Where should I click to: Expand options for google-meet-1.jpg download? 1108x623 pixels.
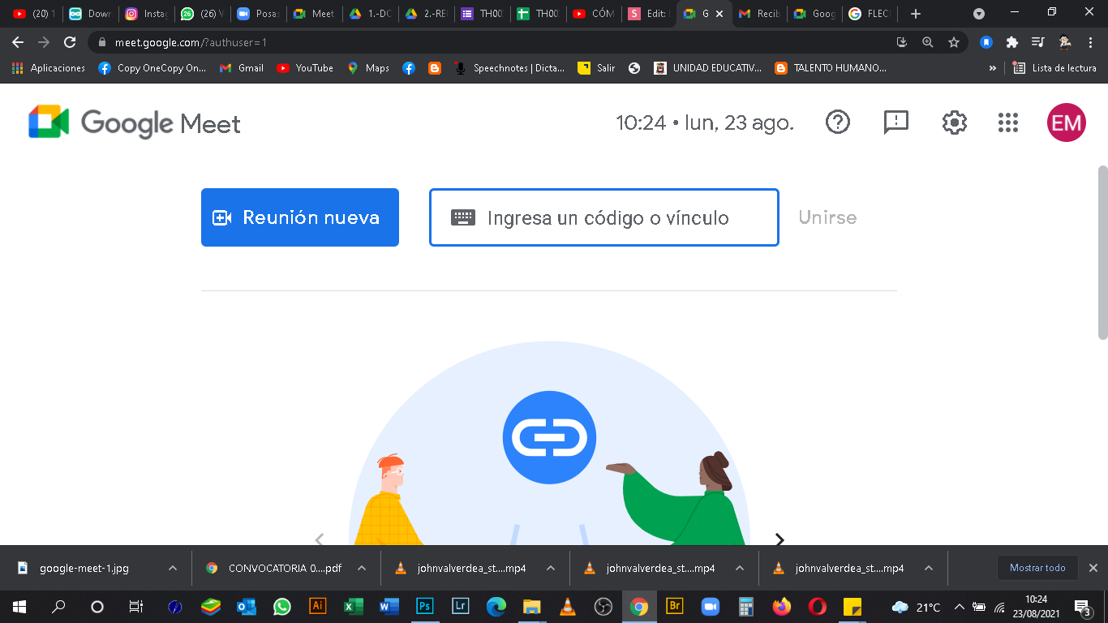click(173, 568)
